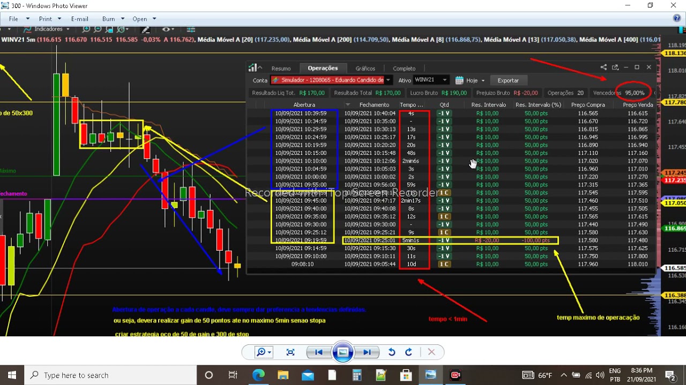This screenshot has height=385, width=686.
Task: Rotate the image counterclockwise
Action: [392, 352]
